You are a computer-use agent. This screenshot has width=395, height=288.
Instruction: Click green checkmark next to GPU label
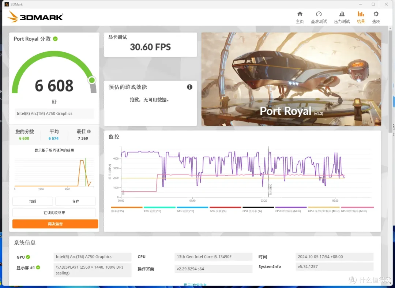tap(28, 257)
